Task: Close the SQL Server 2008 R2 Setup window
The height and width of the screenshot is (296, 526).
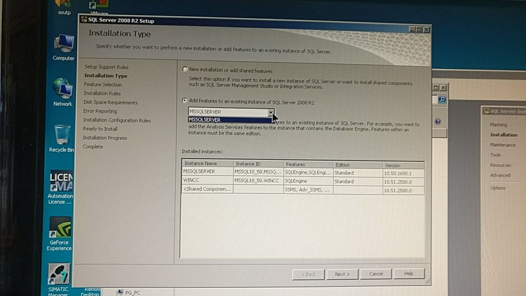Action: click(426, 30)
